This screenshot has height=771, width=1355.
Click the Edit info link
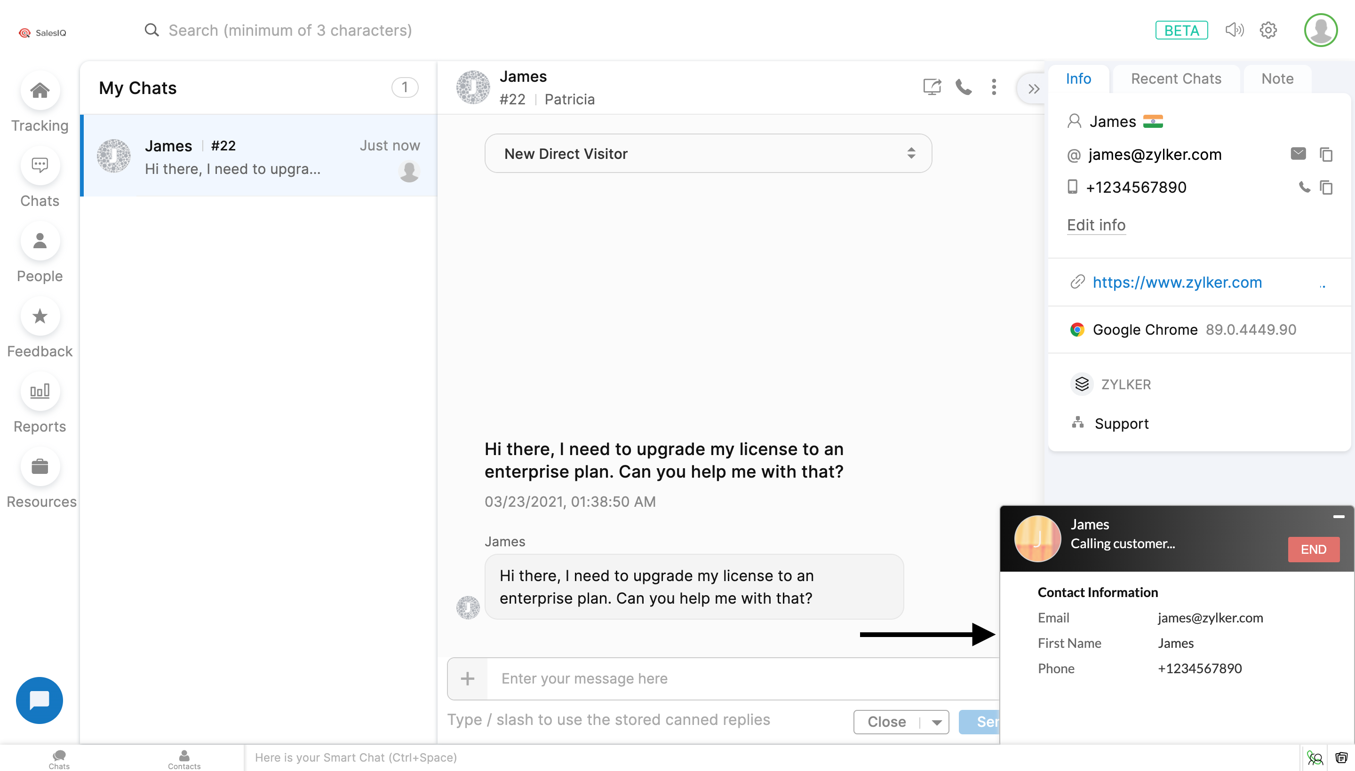point(1096,225)
